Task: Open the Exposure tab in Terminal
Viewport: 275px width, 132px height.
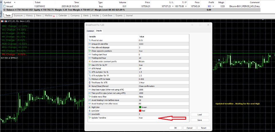Action: (x=18, y=16)
